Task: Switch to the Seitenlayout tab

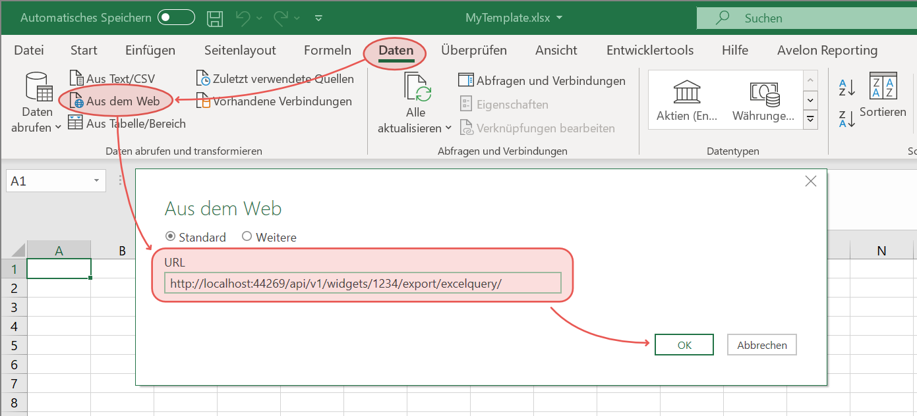Action: click(240, 50)
